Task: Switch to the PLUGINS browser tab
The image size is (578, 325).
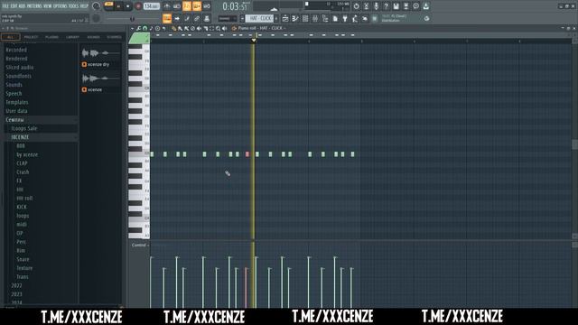Action: coord(51,37)
